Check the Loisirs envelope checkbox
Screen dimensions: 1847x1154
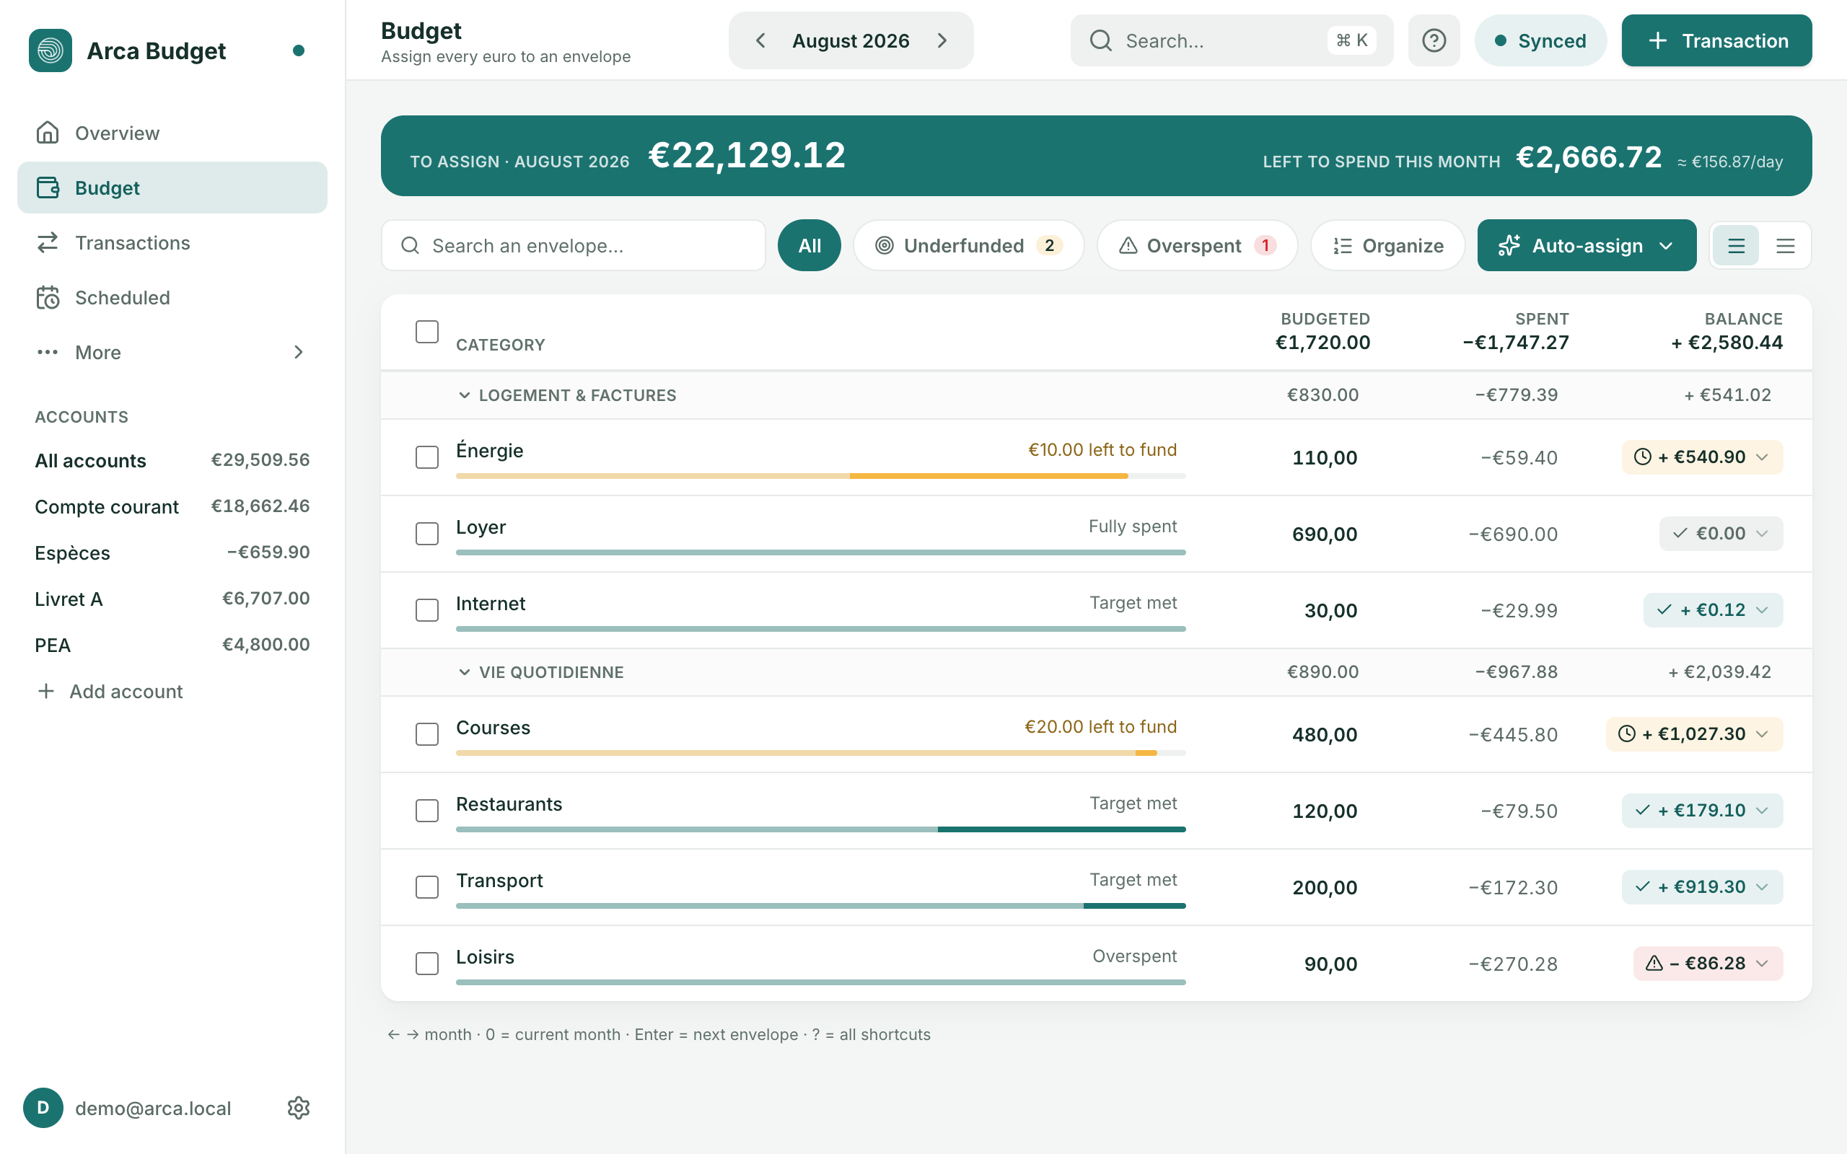click(426, 963)
